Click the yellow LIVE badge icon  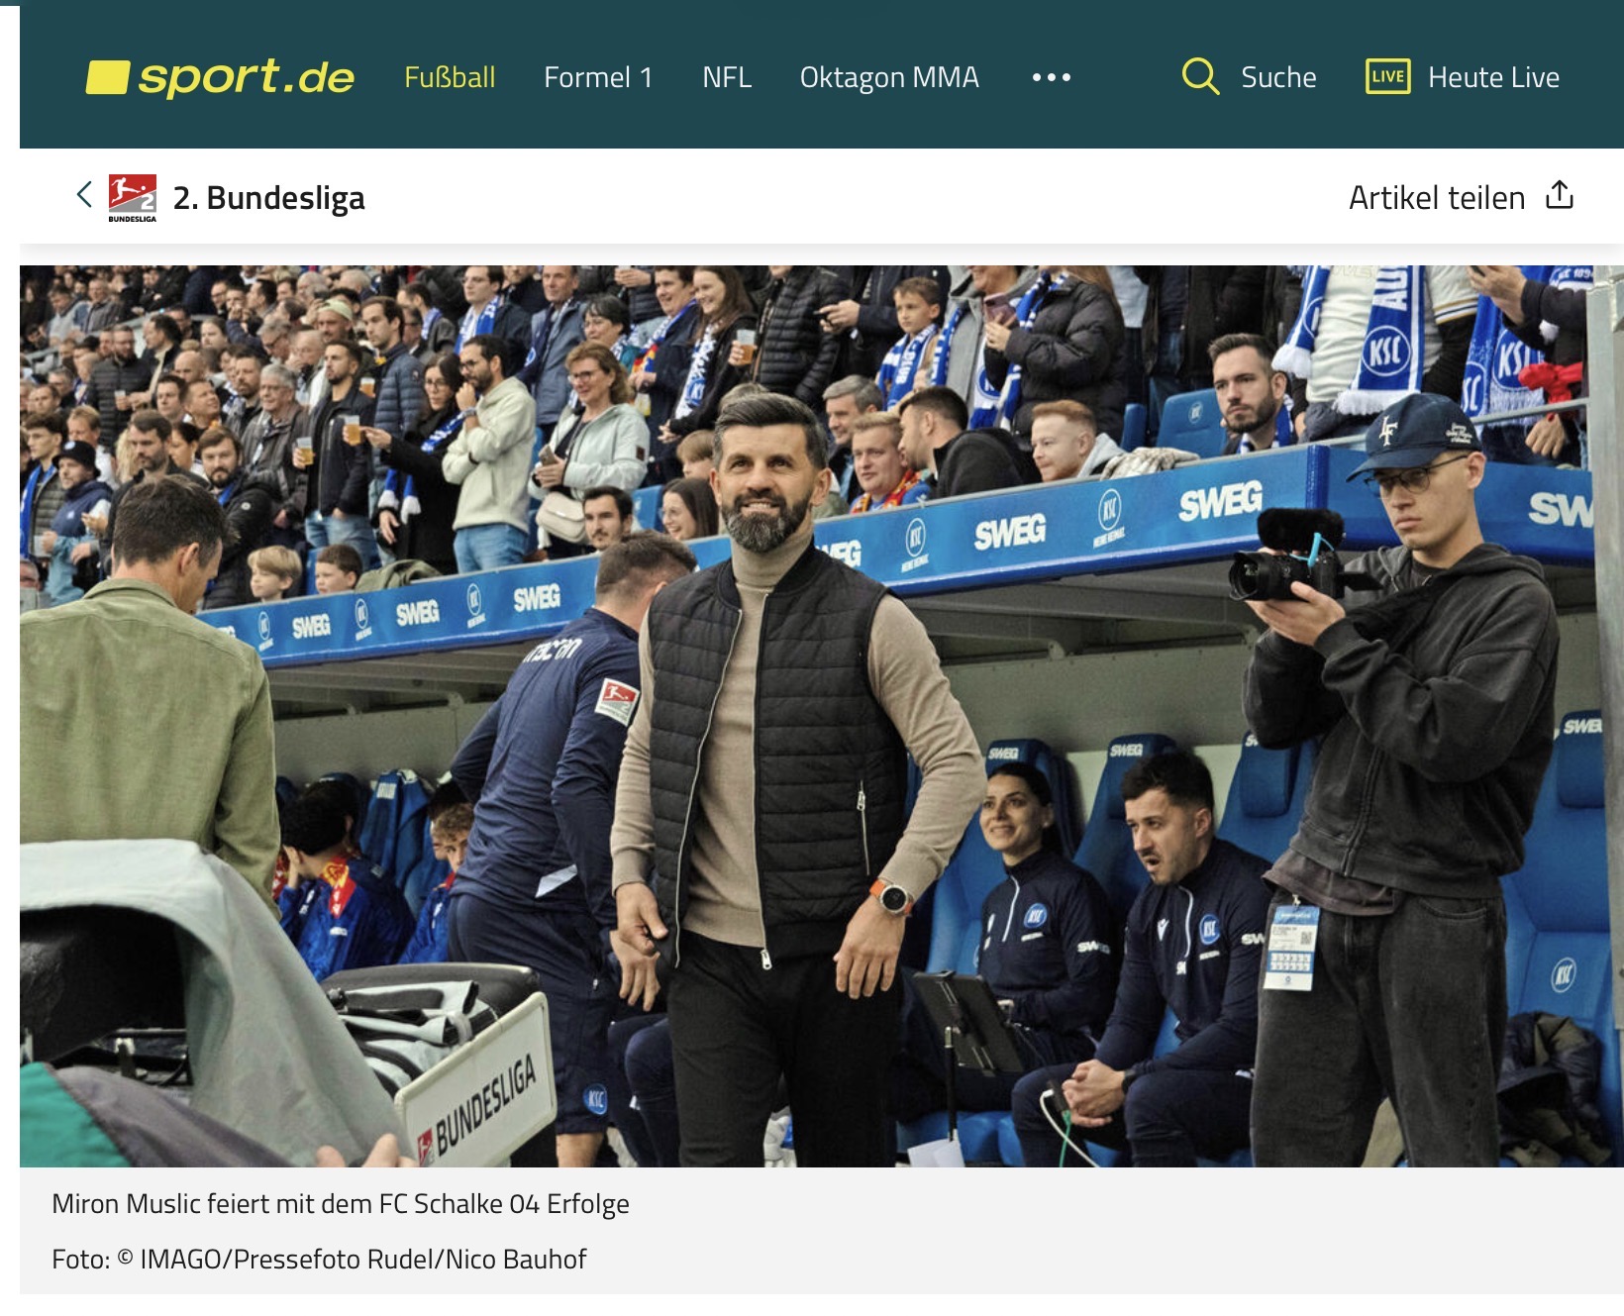[1387, 76]
